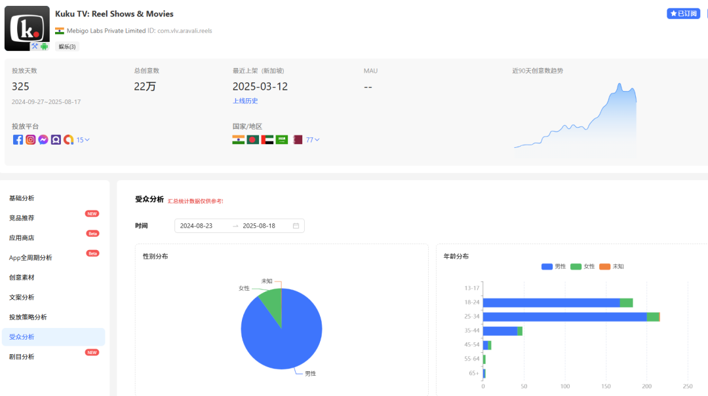Select the Messenger platform icon
Viewport: 708px width, 396px height.
point(43,140)
